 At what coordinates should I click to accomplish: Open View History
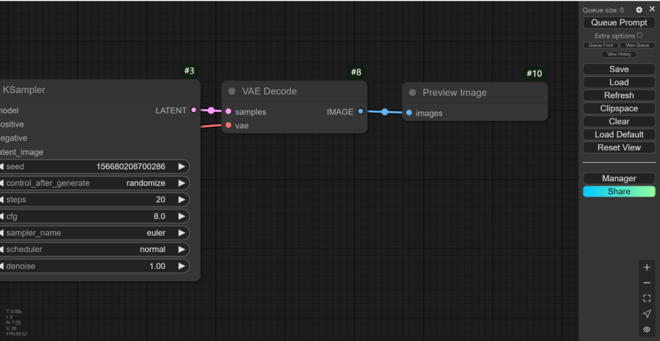618,54
